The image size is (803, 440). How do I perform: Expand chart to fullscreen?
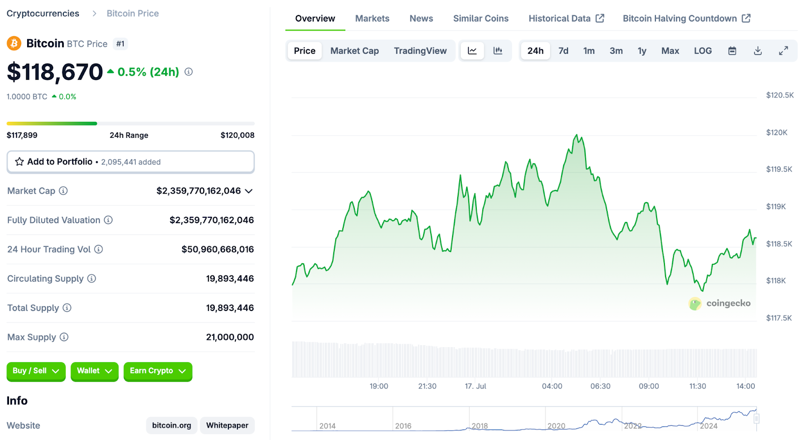tap(783, 51)
